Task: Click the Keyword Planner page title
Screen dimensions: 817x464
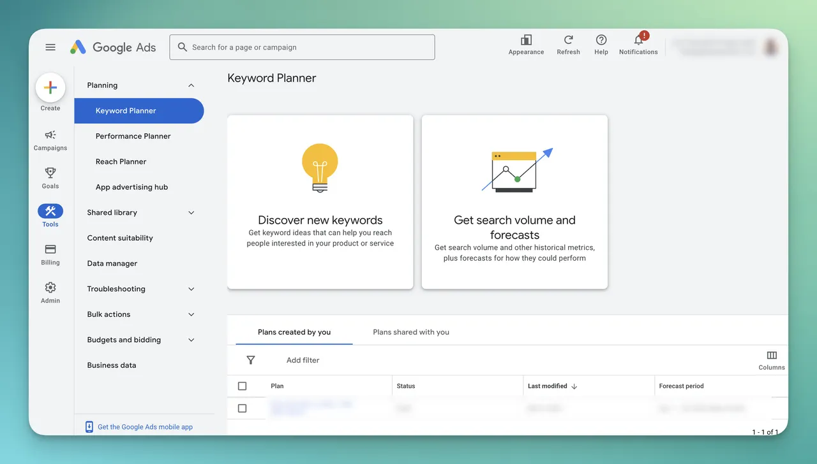Action: [x=272, y=78]
